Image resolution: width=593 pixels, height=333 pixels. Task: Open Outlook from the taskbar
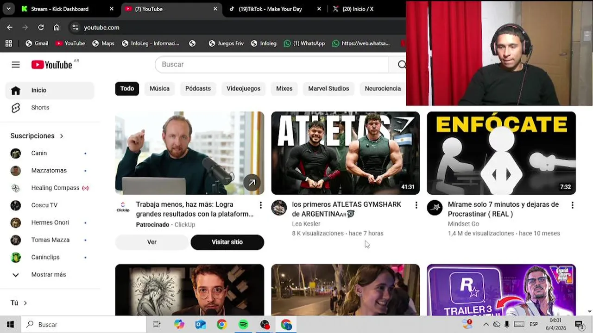point(200,325)
